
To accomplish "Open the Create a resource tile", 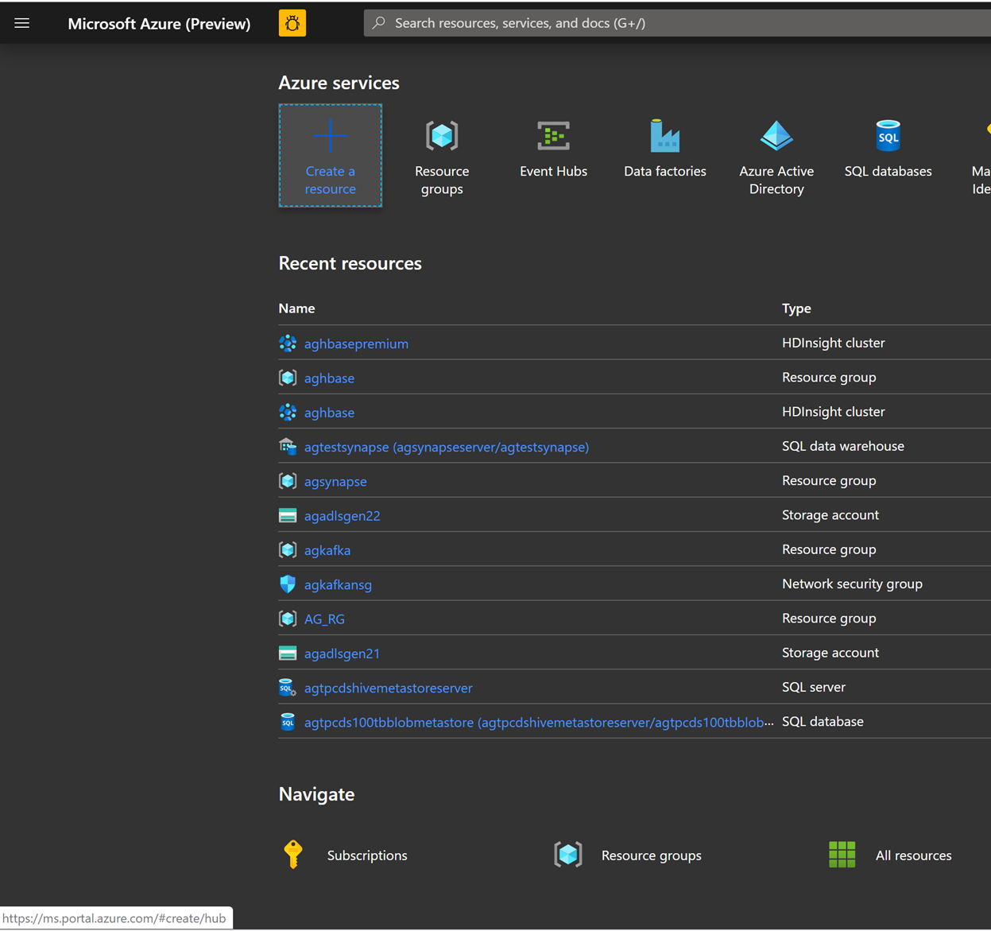I will 330,156.
